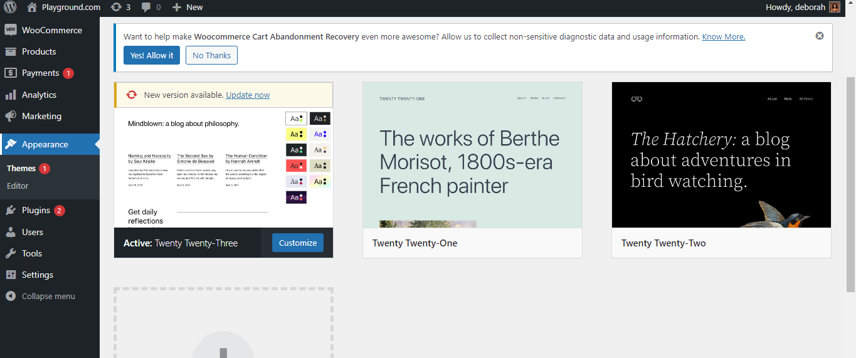Click the Payments dollar icon

pyautogui.click(x=11, y=73)
